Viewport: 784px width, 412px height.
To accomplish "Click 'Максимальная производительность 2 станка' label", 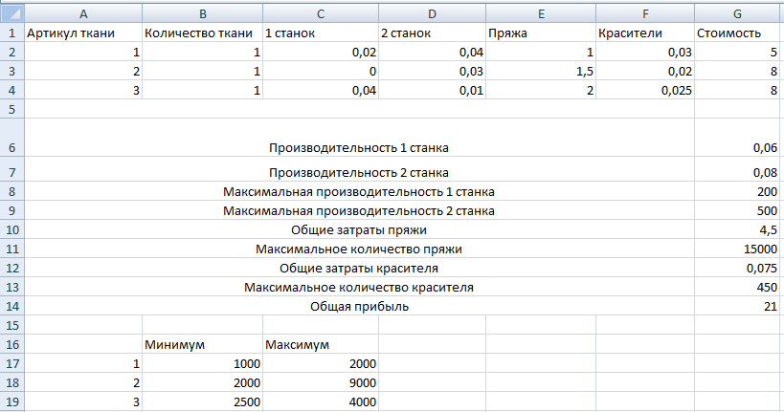I will coord(359,210).
